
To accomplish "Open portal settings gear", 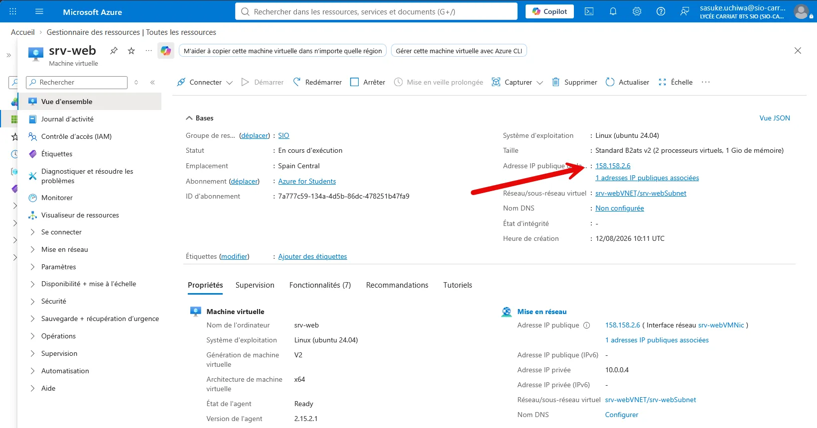I will [637, 11].
